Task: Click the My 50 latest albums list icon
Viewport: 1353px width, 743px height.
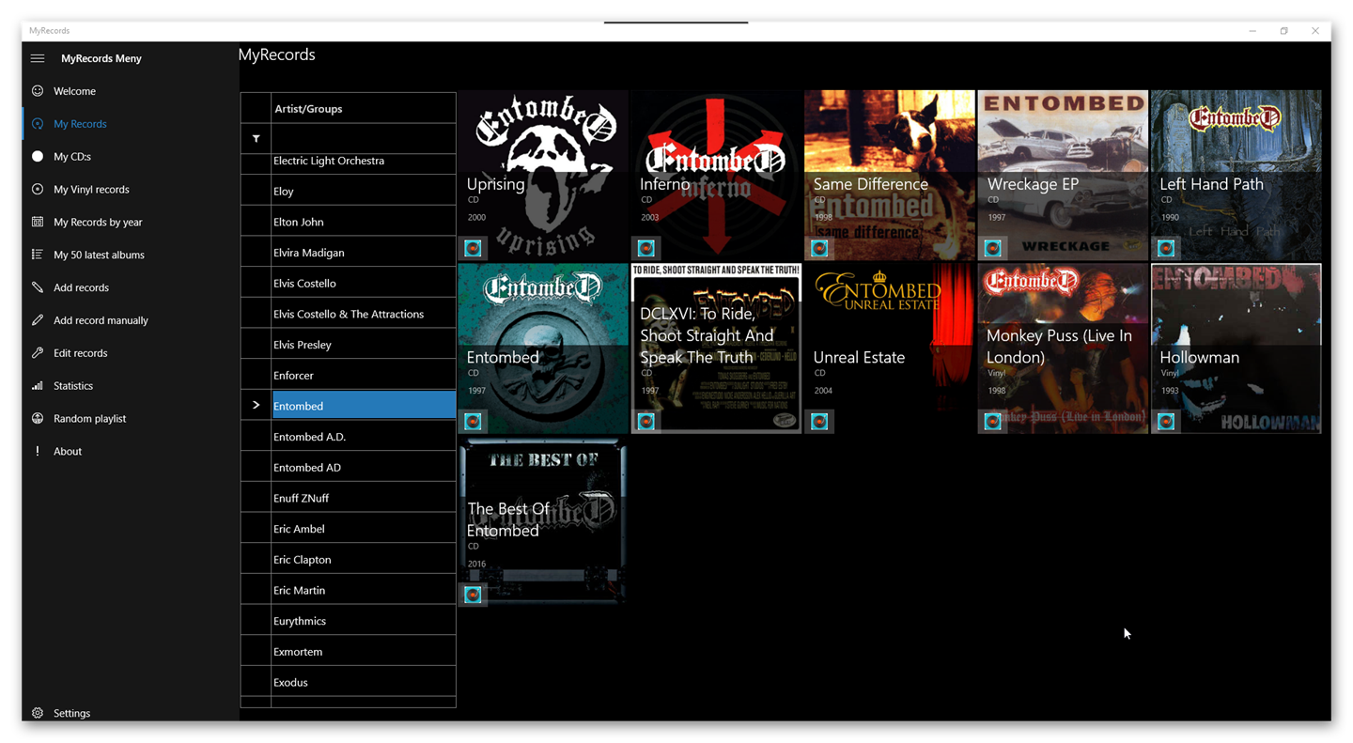Action: [x=38, y=255]
